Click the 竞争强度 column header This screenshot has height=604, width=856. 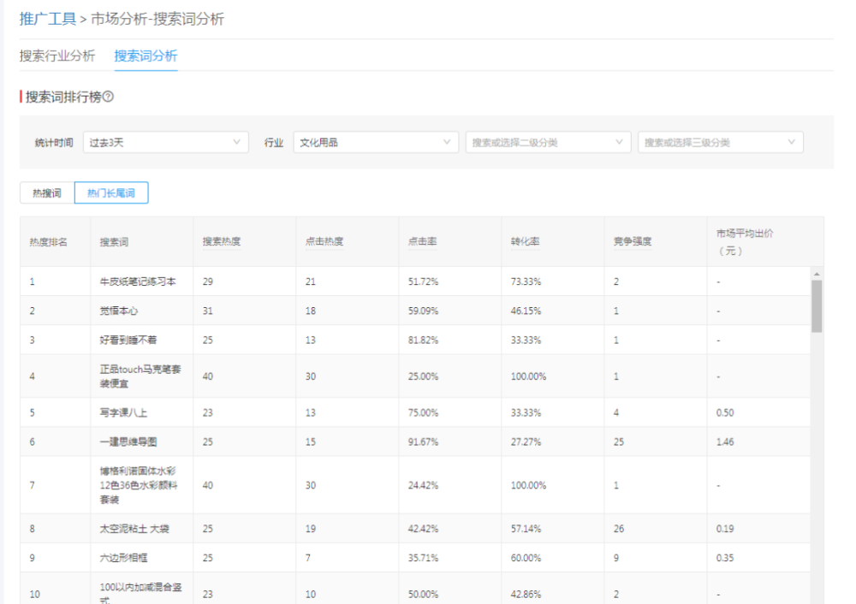tap(633, 241)
